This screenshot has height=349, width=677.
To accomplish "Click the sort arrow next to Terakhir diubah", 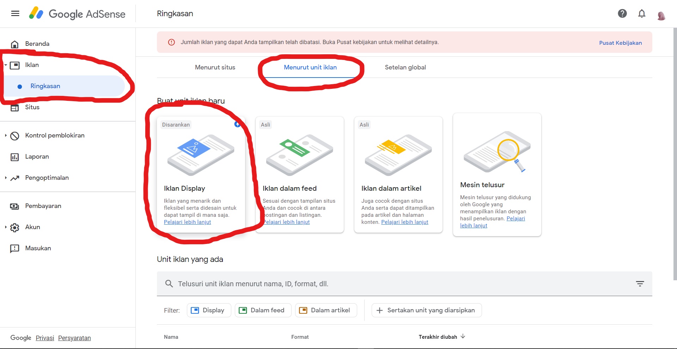I will coord(463,336).
